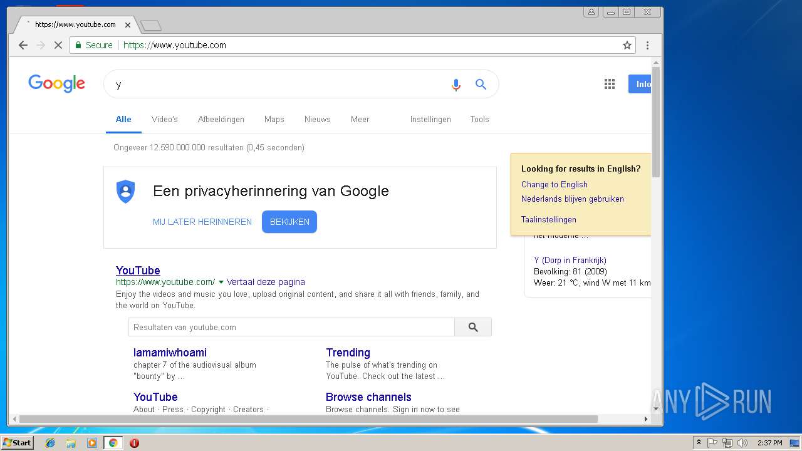The width and height of the screenshot is (802, 451).
Task: Click the scroll right arrow
Action: pyautogui.click(x=646, y=419)
